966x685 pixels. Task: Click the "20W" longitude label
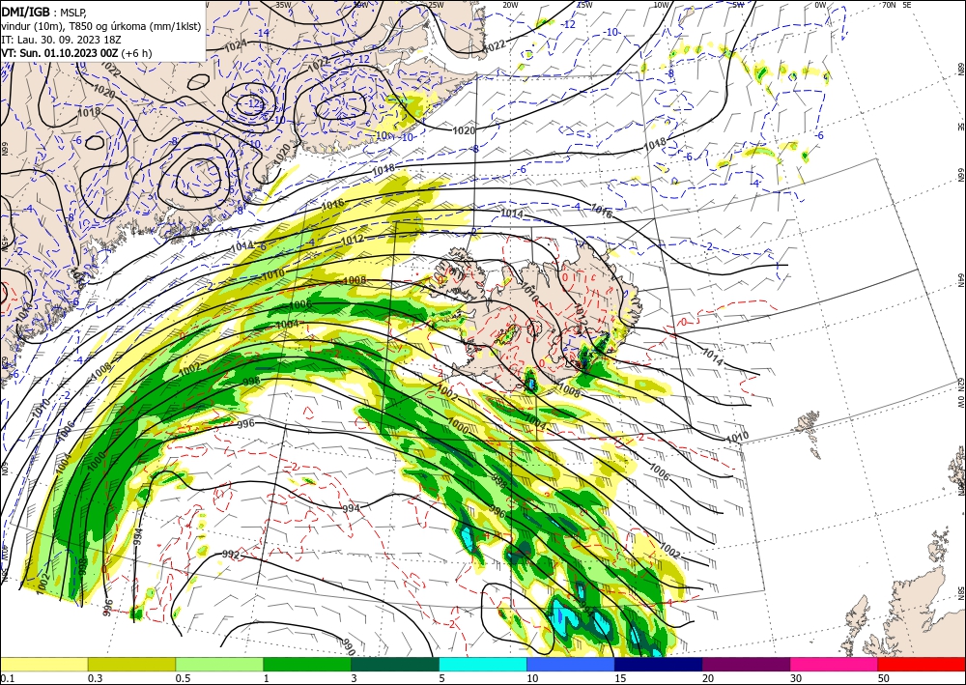click(x=509, y=5)
